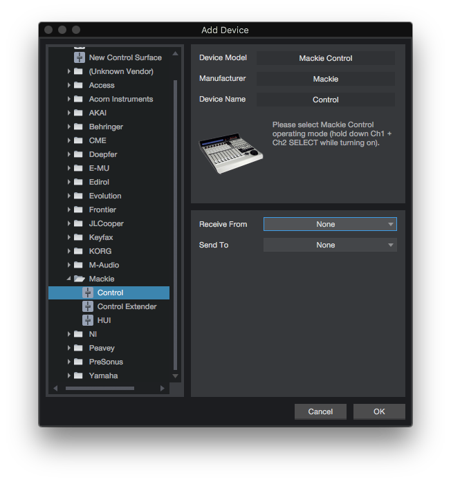Collapse the Mackie folder
This screenshot has width=451, height=482.
pos(68,279)
